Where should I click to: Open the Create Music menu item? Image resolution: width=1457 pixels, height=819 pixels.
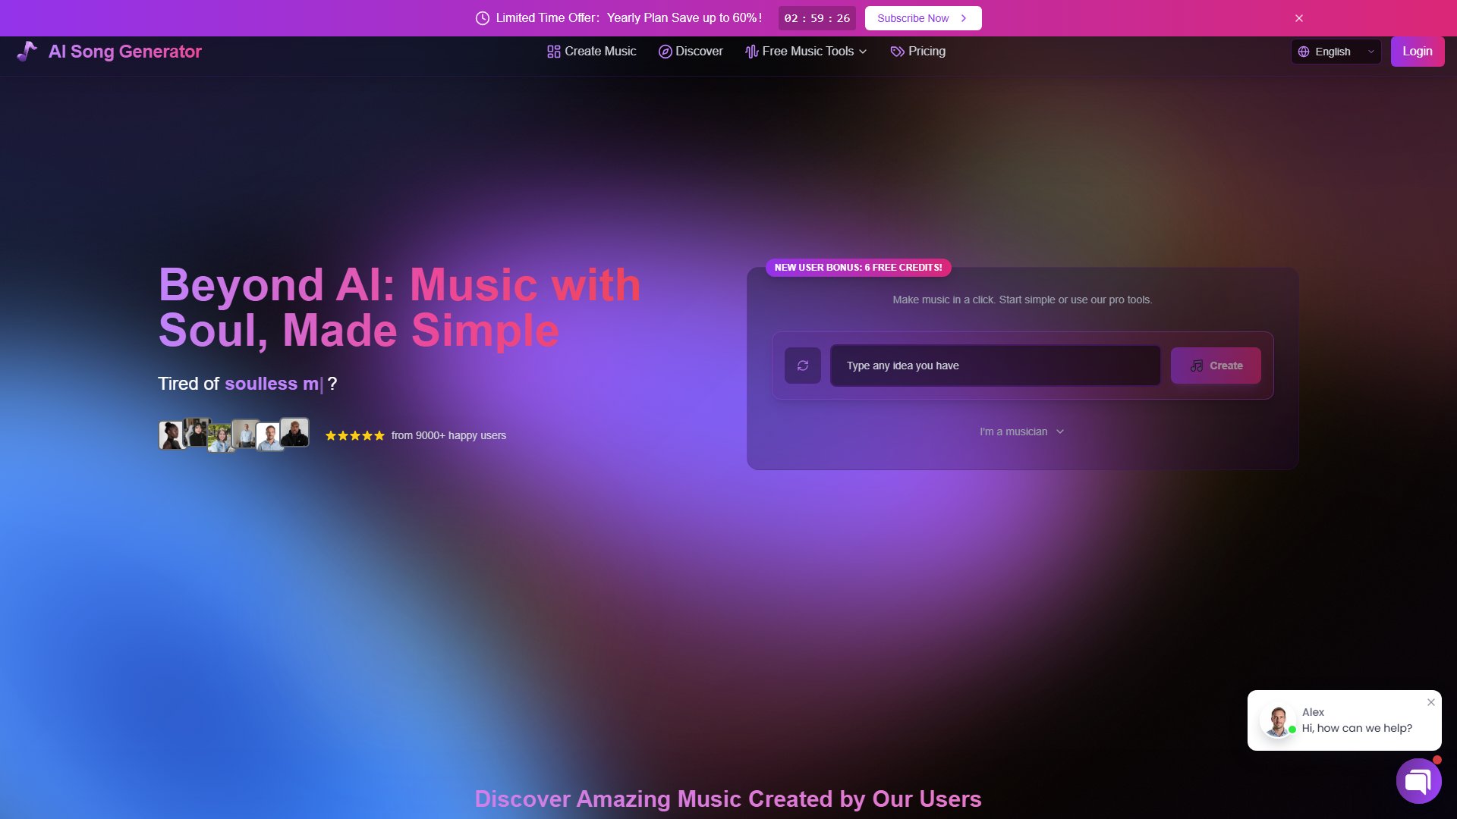[591, 52]
